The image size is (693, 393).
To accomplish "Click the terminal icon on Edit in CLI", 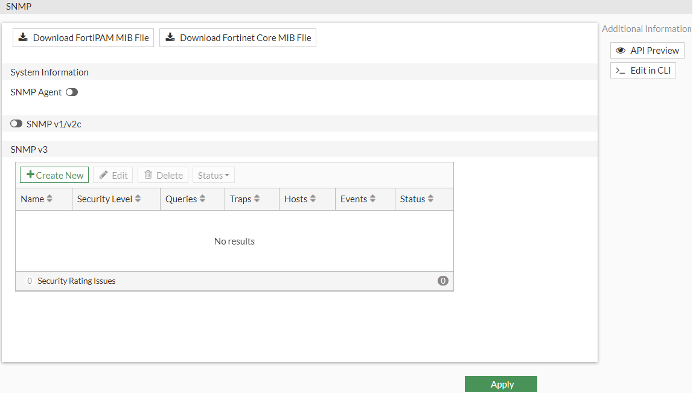I will pos(621,70).
